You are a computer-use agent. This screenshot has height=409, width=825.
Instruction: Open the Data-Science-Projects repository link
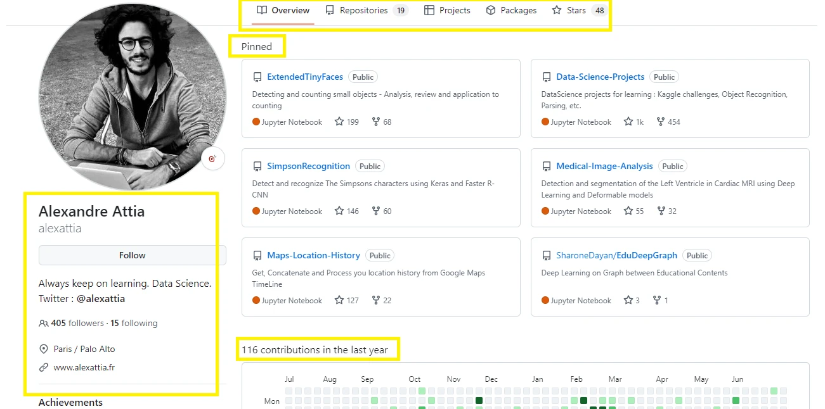tap(601, 77)
